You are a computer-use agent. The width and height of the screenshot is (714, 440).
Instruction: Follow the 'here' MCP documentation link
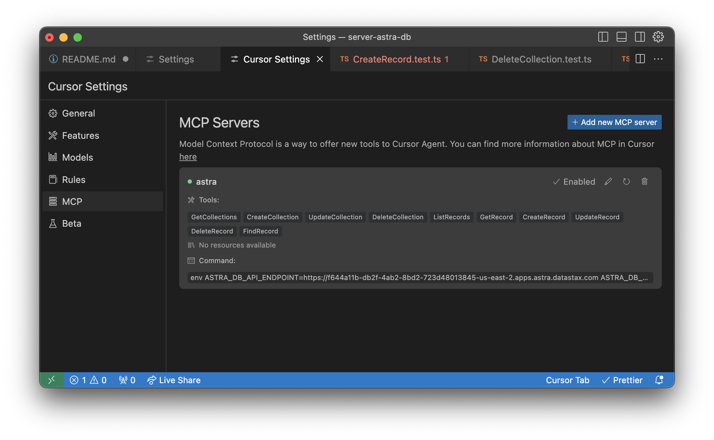[188, 157]
